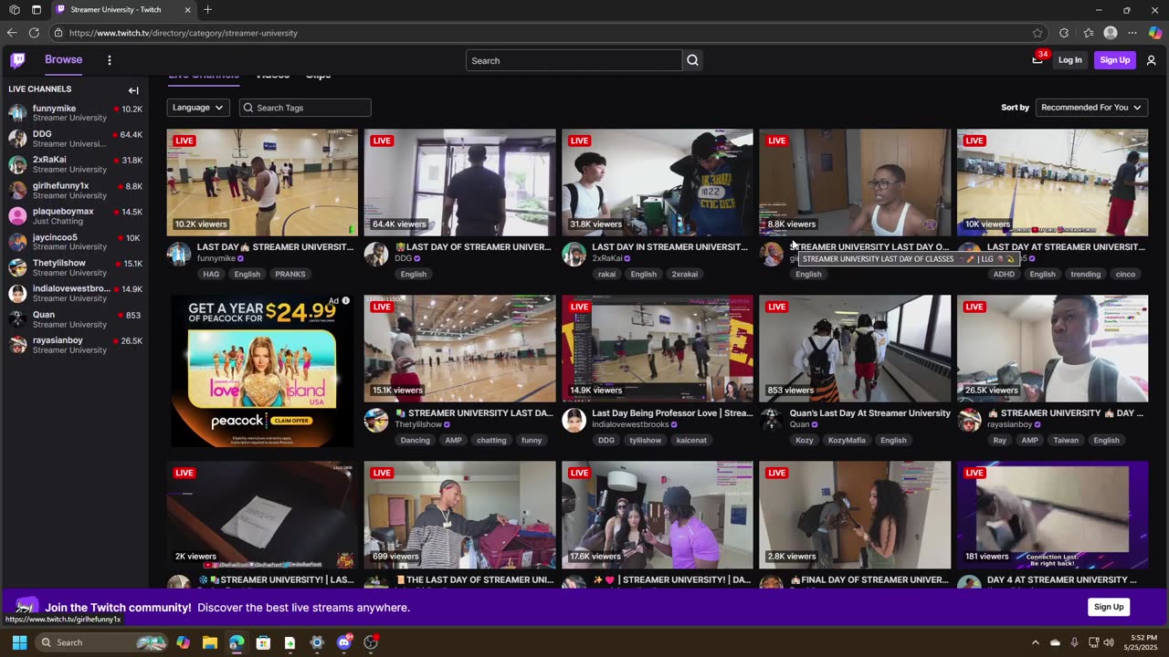This screenshot has height=657, width=1169.
Task: Select indialovewestbrooks in the Live Channels list
Action: pos(74,294)
